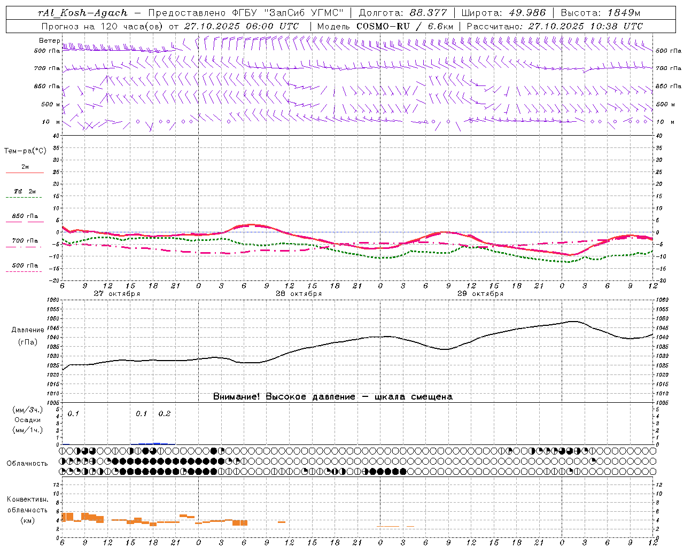Viewport: 684px width, 547px height.
Task: Click the 28 октября date label
Action: click(298, 294)
